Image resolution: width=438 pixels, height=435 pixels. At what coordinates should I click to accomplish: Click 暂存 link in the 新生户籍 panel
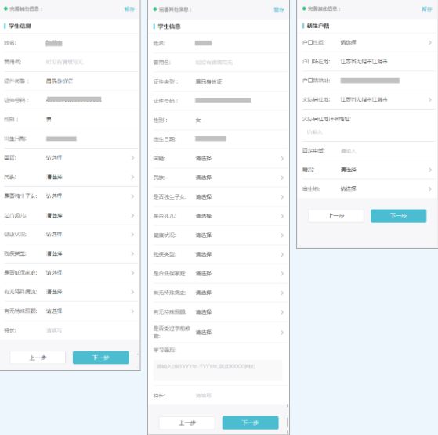[x=426, y=9]
